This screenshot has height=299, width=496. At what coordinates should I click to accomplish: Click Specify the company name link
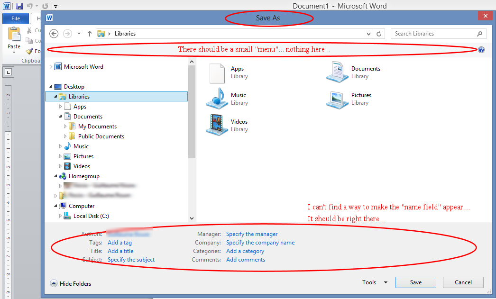(260, 243)
